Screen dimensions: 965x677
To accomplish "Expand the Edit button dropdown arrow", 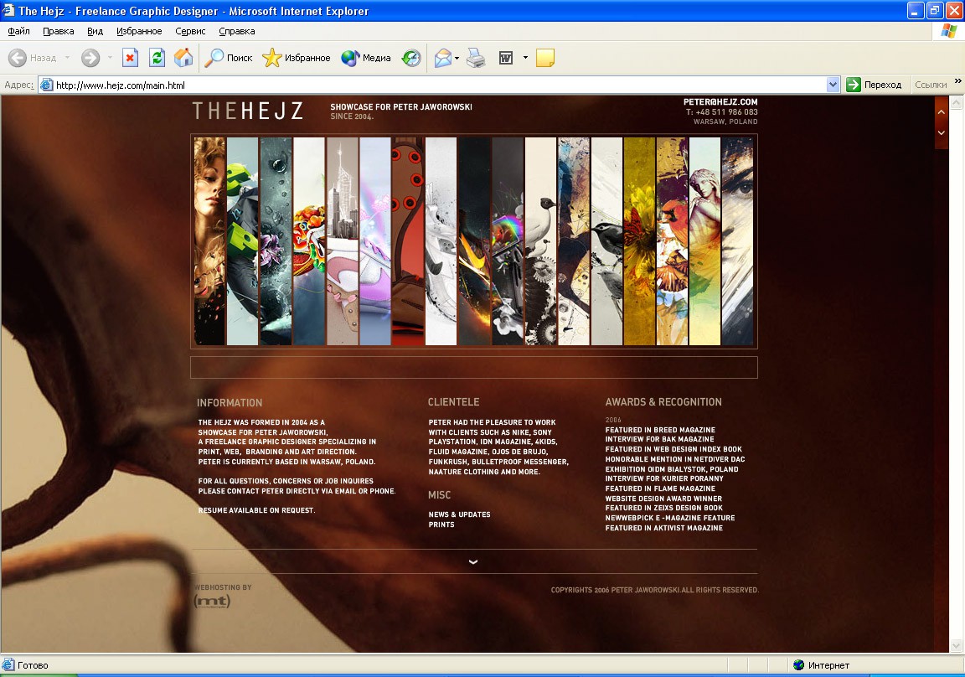I will [x=525, y=58].
